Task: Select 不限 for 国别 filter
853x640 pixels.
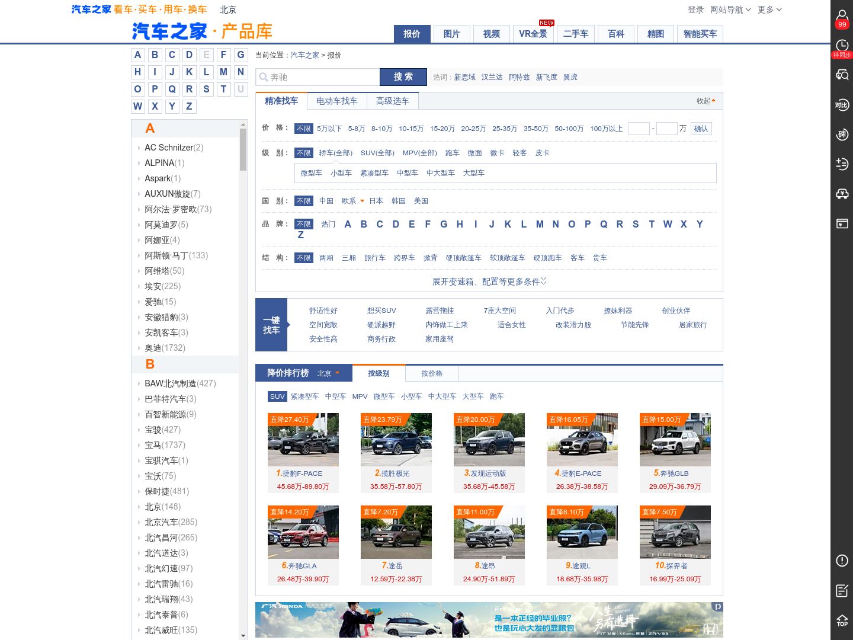Action: tap(304, 201)
